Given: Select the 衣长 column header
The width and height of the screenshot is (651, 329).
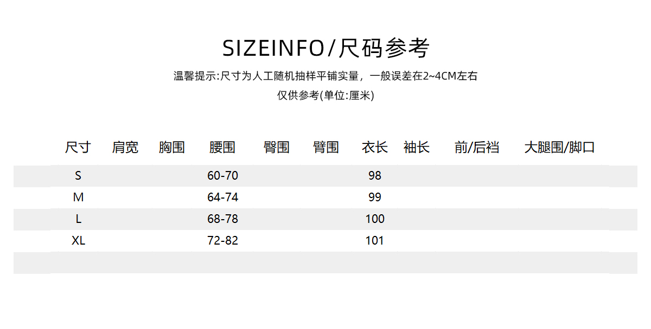Looking at the screenshot, I should tap(375, 147).
